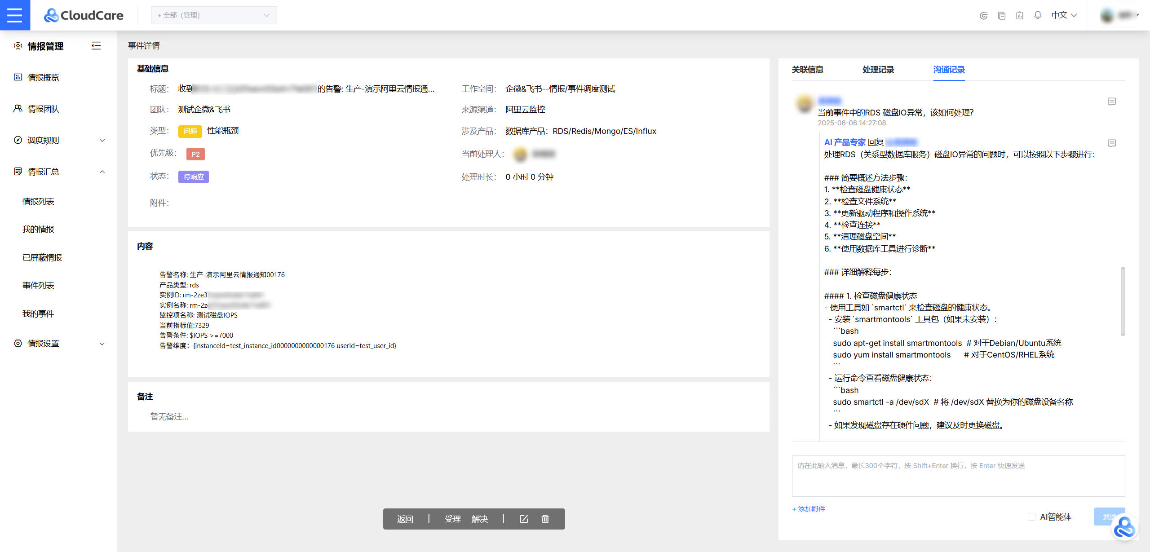Click the message timestamp 2025-06-06 14:27:08
This screenshot has height=552, width=1150.
[x=852, y=123]
